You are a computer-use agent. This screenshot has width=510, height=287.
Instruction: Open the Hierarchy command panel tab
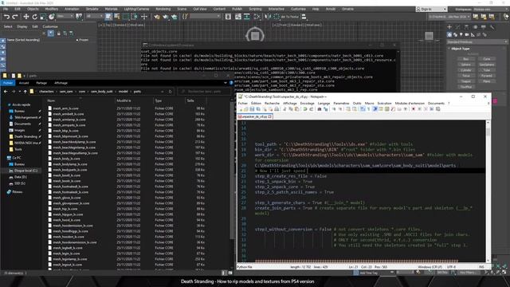tap(466, 26)
